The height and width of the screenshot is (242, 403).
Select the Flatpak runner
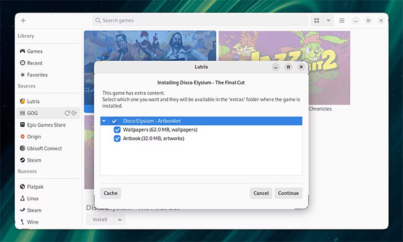pyautogui.click(x=48, y=187)
